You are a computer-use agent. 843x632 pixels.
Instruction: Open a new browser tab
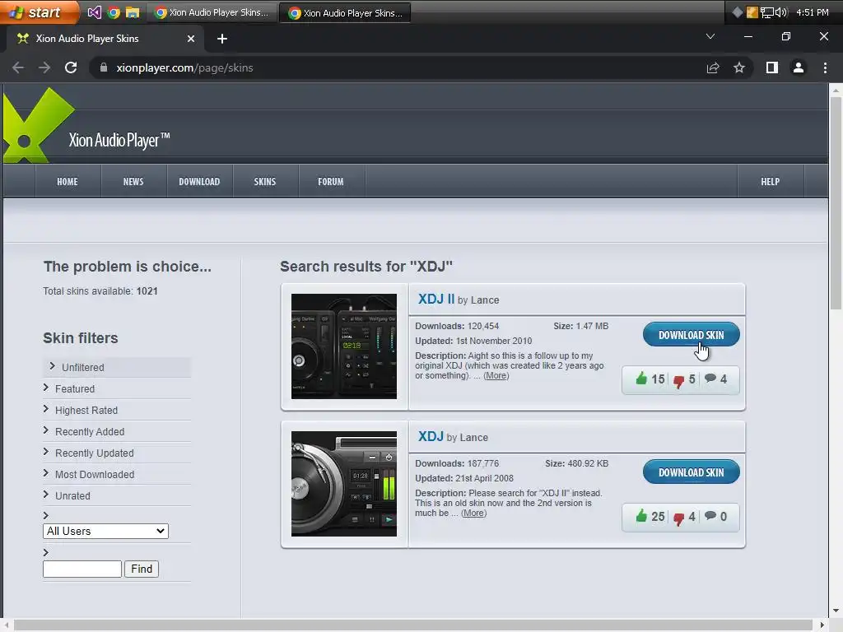pos(222,39)
